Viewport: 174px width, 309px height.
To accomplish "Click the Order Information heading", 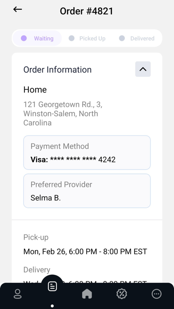I will pyautogui.click(x=58, y=70).
